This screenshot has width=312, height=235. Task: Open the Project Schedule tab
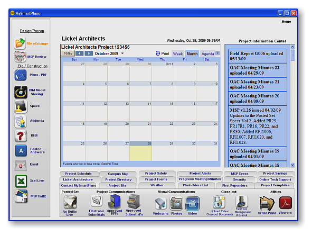coord(79,174)
